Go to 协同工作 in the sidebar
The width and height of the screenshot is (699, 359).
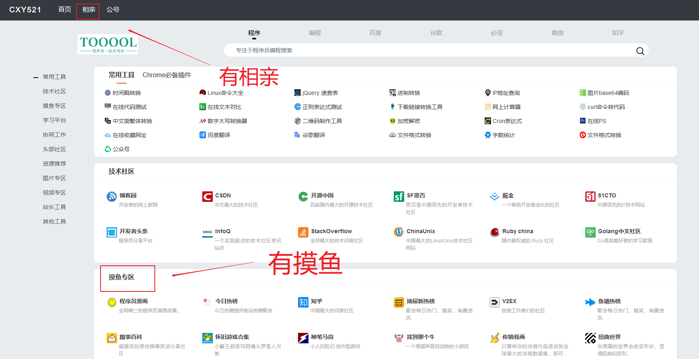pyautogui.click(x=54, y=135)
